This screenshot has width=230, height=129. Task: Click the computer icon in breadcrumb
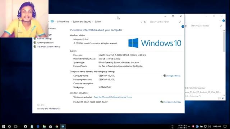(x=52, y=21)
